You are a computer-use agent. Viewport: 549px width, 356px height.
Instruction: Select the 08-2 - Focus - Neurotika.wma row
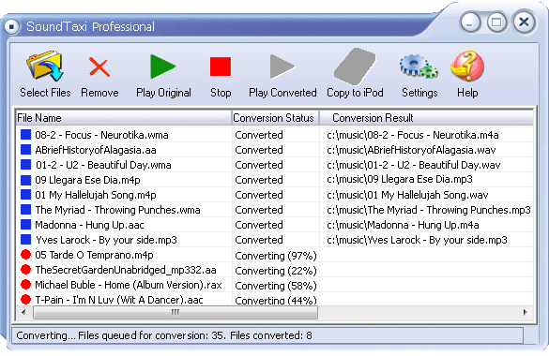tap(275, 135)
